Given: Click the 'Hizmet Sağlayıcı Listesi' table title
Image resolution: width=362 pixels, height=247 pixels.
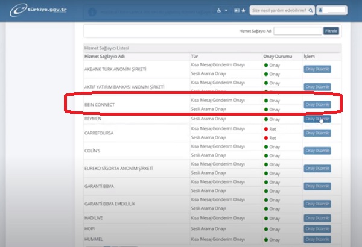Looking at the screenshot, I should click(107, 48).
